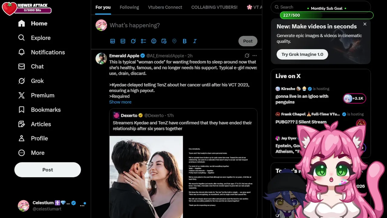Click the Emerald Apple display name
The height and width of the screenshot is (218, 387).
point(124,56)
